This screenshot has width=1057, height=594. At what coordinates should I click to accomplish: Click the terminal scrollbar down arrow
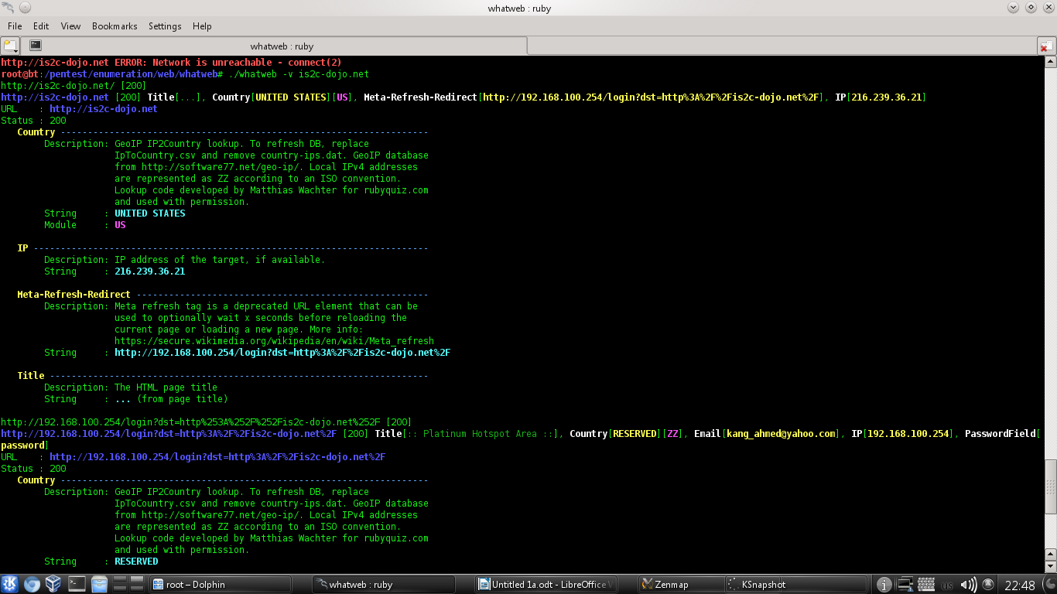click(x=1050, y=567)
